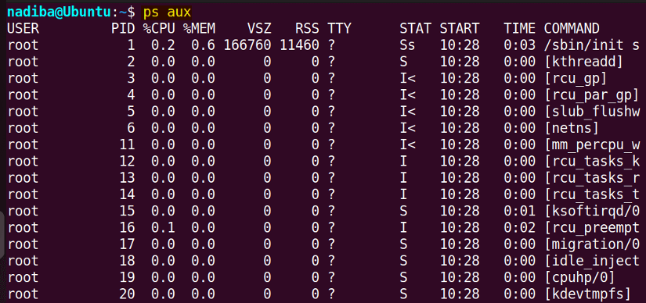646x303 pixels.
Task: Click the [netns] command entry
Action: [x=572, y=128]
